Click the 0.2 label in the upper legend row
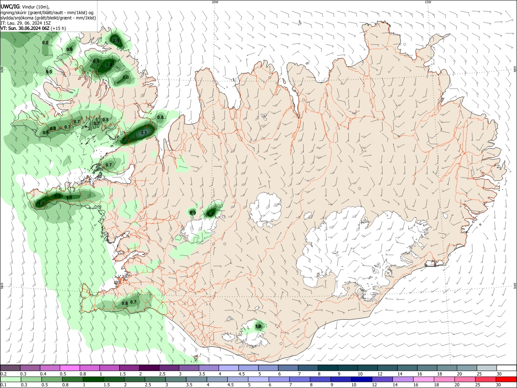517x388 pixels. (3, 374)
